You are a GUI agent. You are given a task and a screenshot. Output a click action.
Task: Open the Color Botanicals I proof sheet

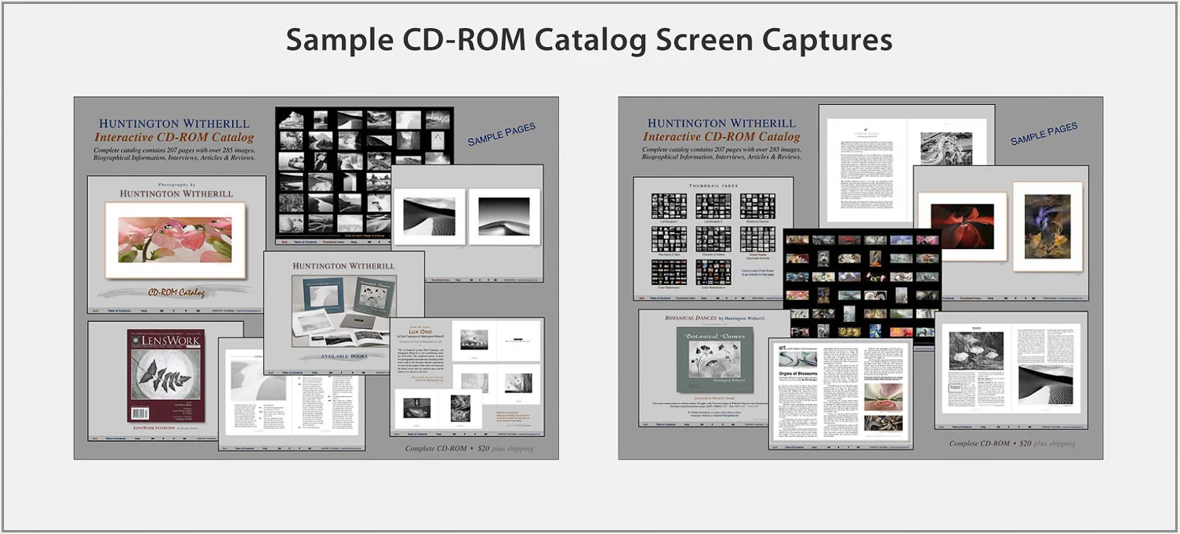(x=669, y=272)
